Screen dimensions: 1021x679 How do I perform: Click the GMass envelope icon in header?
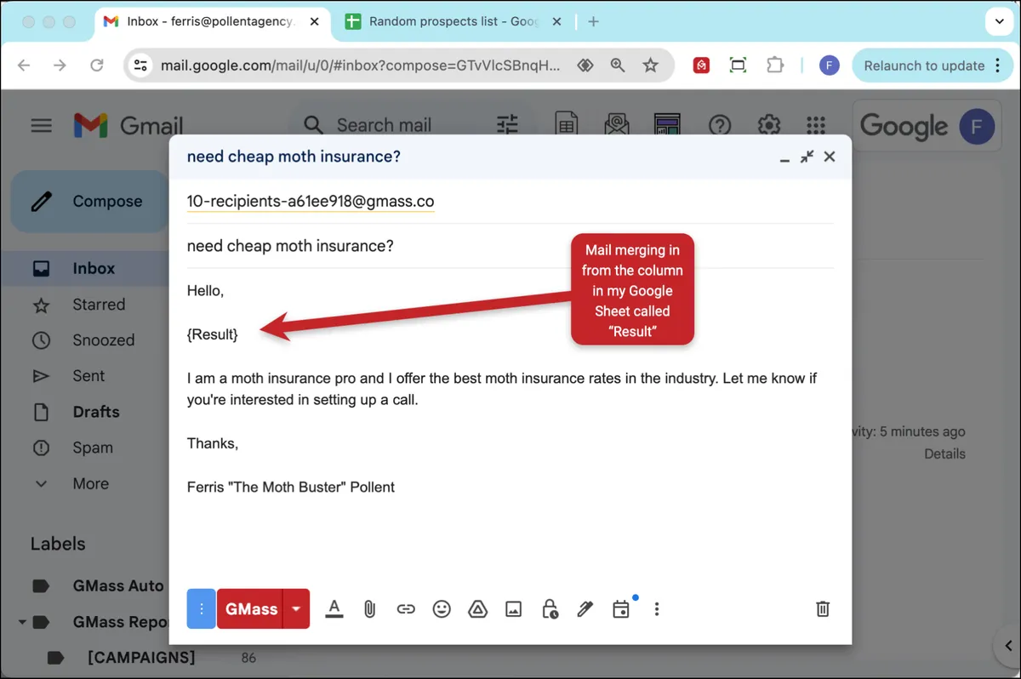[x=617, y=126]
